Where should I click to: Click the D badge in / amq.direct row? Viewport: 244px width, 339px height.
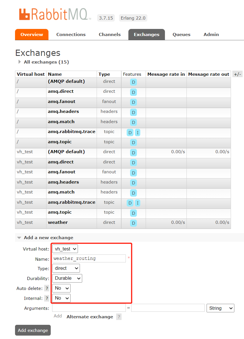click(133, 92)
